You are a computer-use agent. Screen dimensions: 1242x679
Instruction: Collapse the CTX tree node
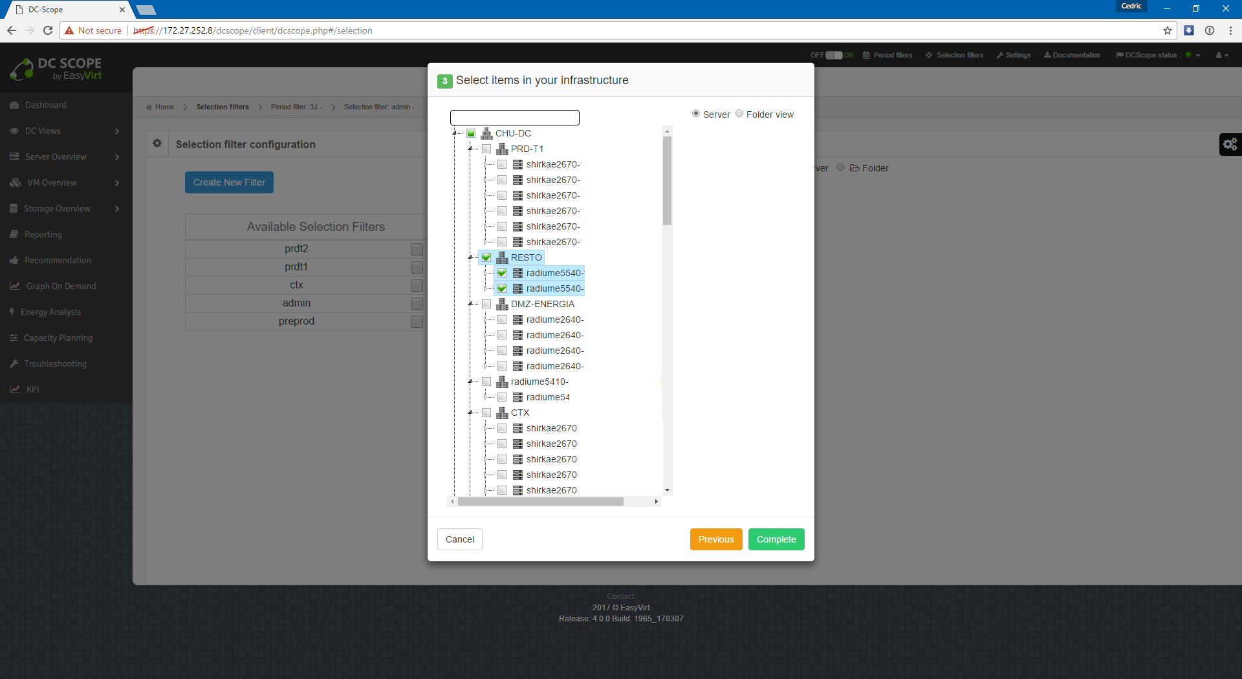pyautogui.click(x=470, y=413)
